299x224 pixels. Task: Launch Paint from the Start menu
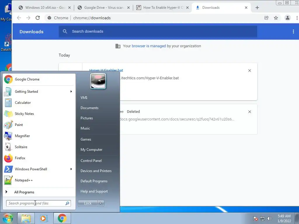point(39,125)
